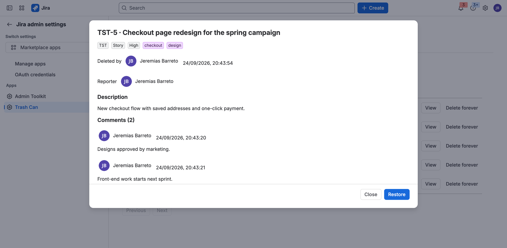The width and height of the screenshot is (507, 248).
Task: Click the Create button label
Action: coord(376,8)
